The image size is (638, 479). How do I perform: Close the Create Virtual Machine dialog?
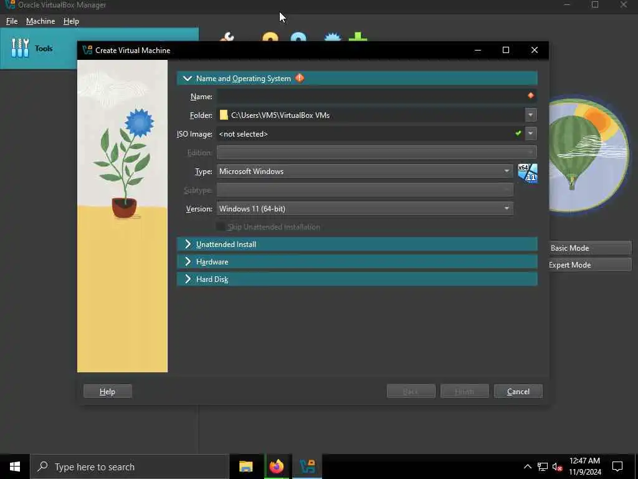[x=534, y=50]
